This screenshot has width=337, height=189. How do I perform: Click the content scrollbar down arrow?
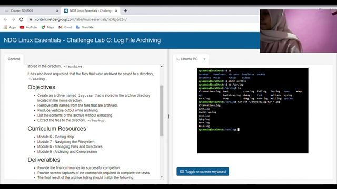pyautogui.click(x=162, y=177)
